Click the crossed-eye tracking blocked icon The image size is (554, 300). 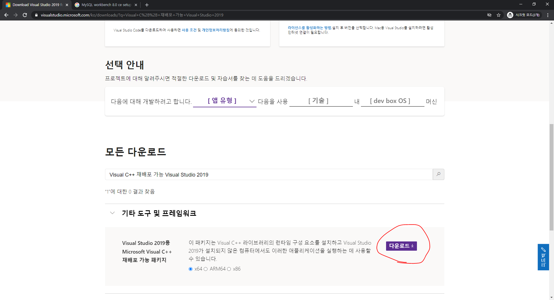pos(489,15)
